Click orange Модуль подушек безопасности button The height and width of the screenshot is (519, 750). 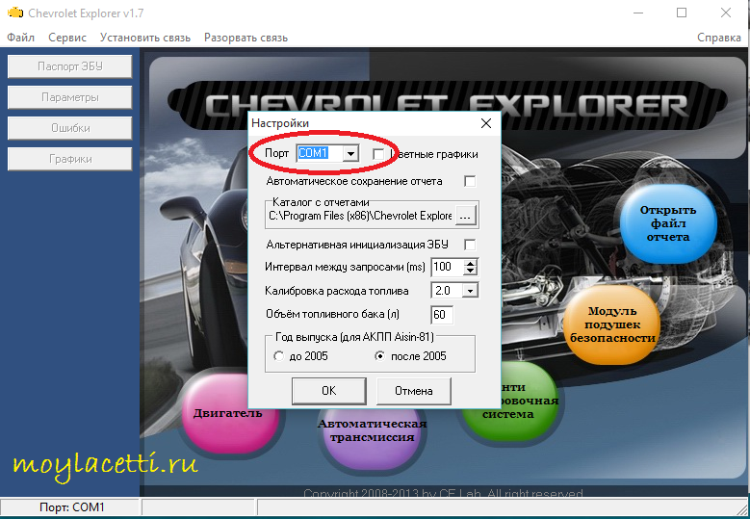pyautogui.click(x=612, y=324)
